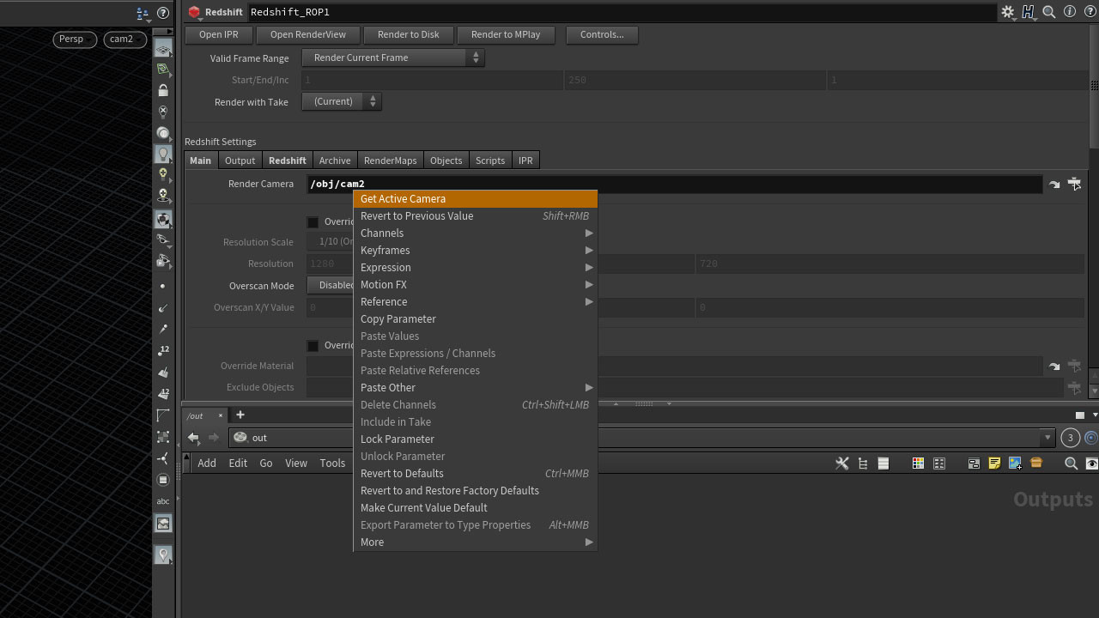Image resolution: width=1099 pixels, height=618 pixels.
Task: Open the gallery box icon in network toolbar
Action: point(1035,463)
